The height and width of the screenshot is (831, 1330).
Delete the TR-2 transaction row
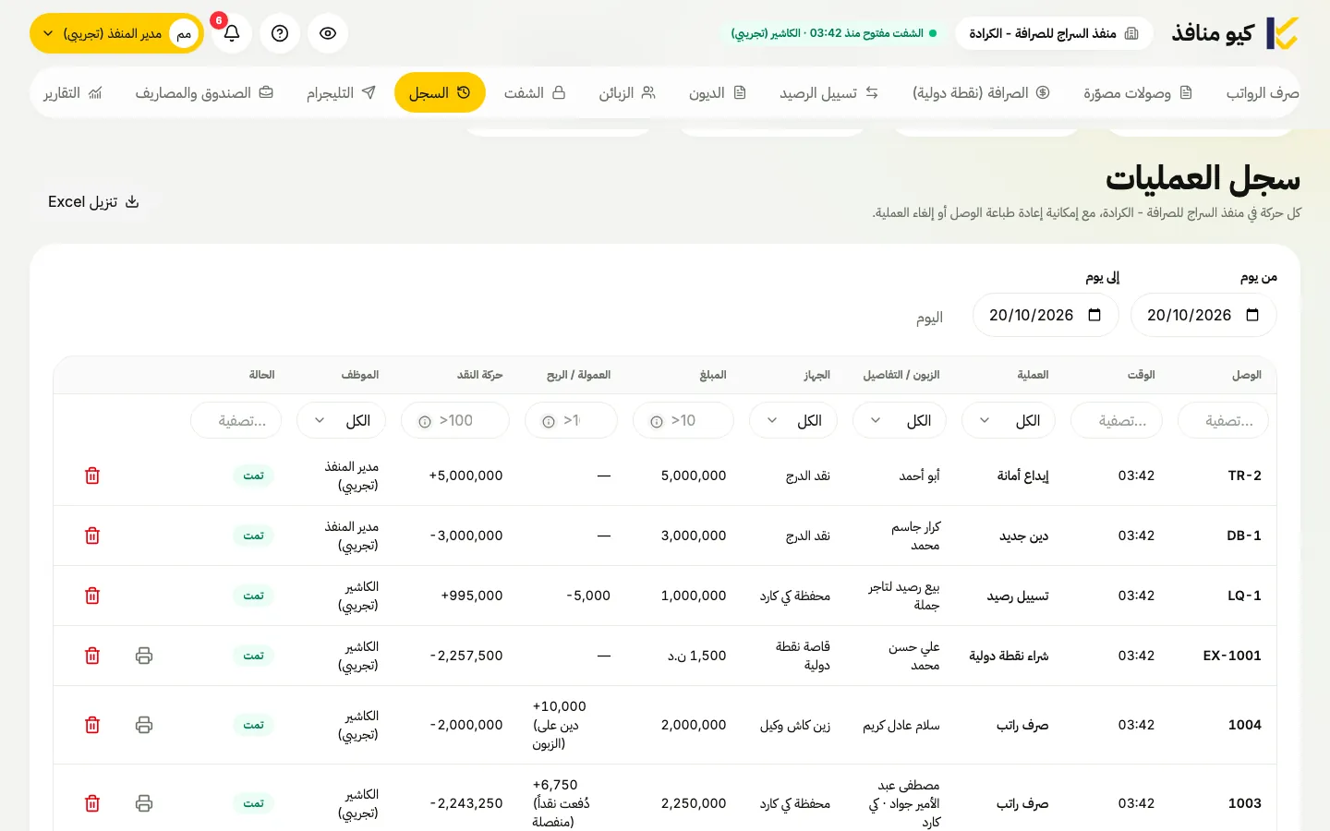point(92,476)
